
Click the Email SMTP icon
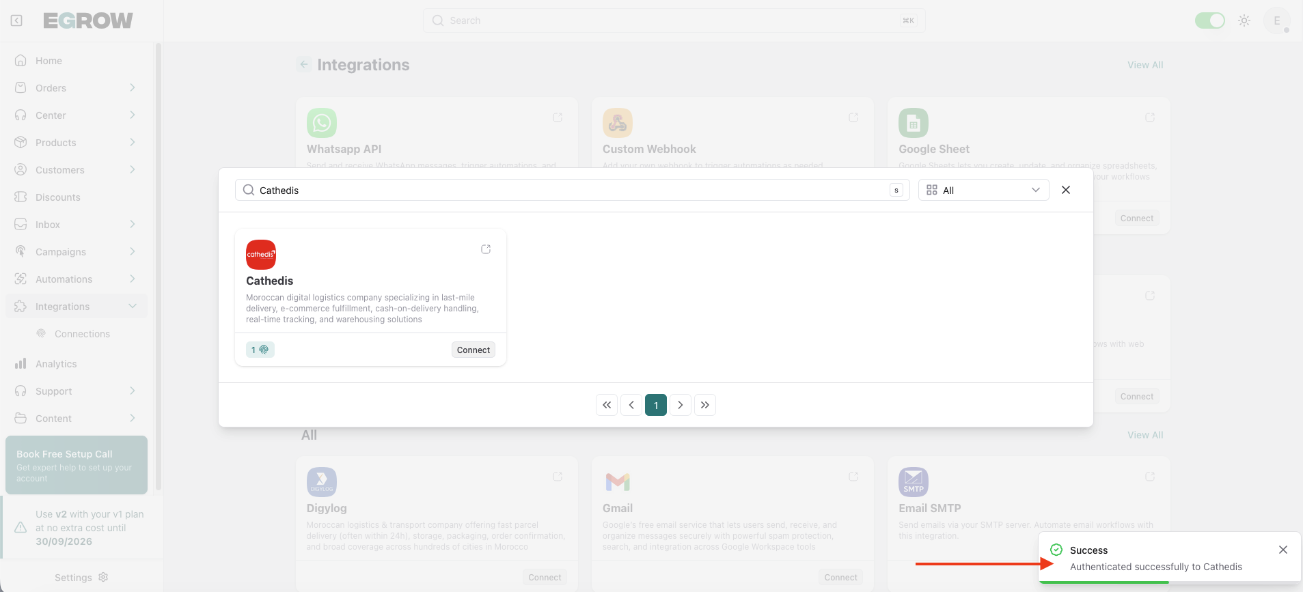tap(914, 482)
